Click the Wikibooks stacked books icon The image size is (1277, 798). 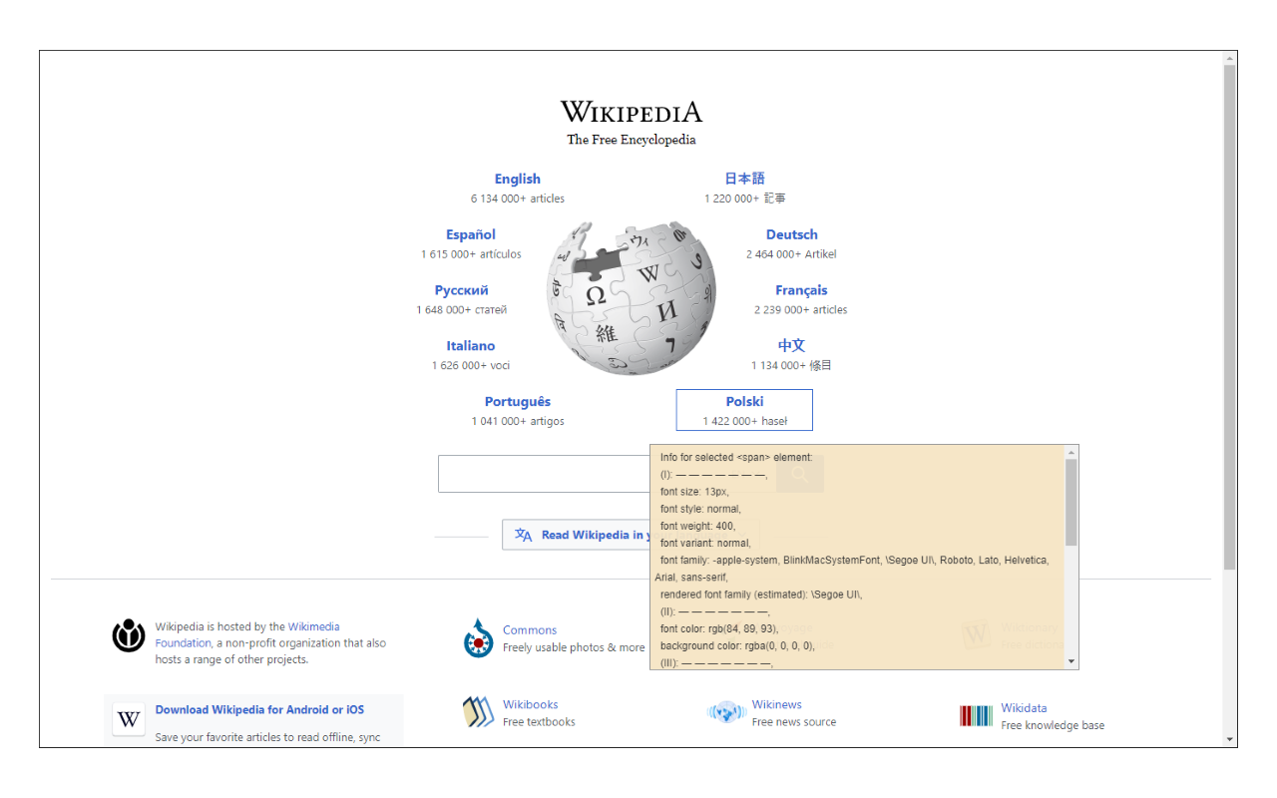tap(477, 711)
